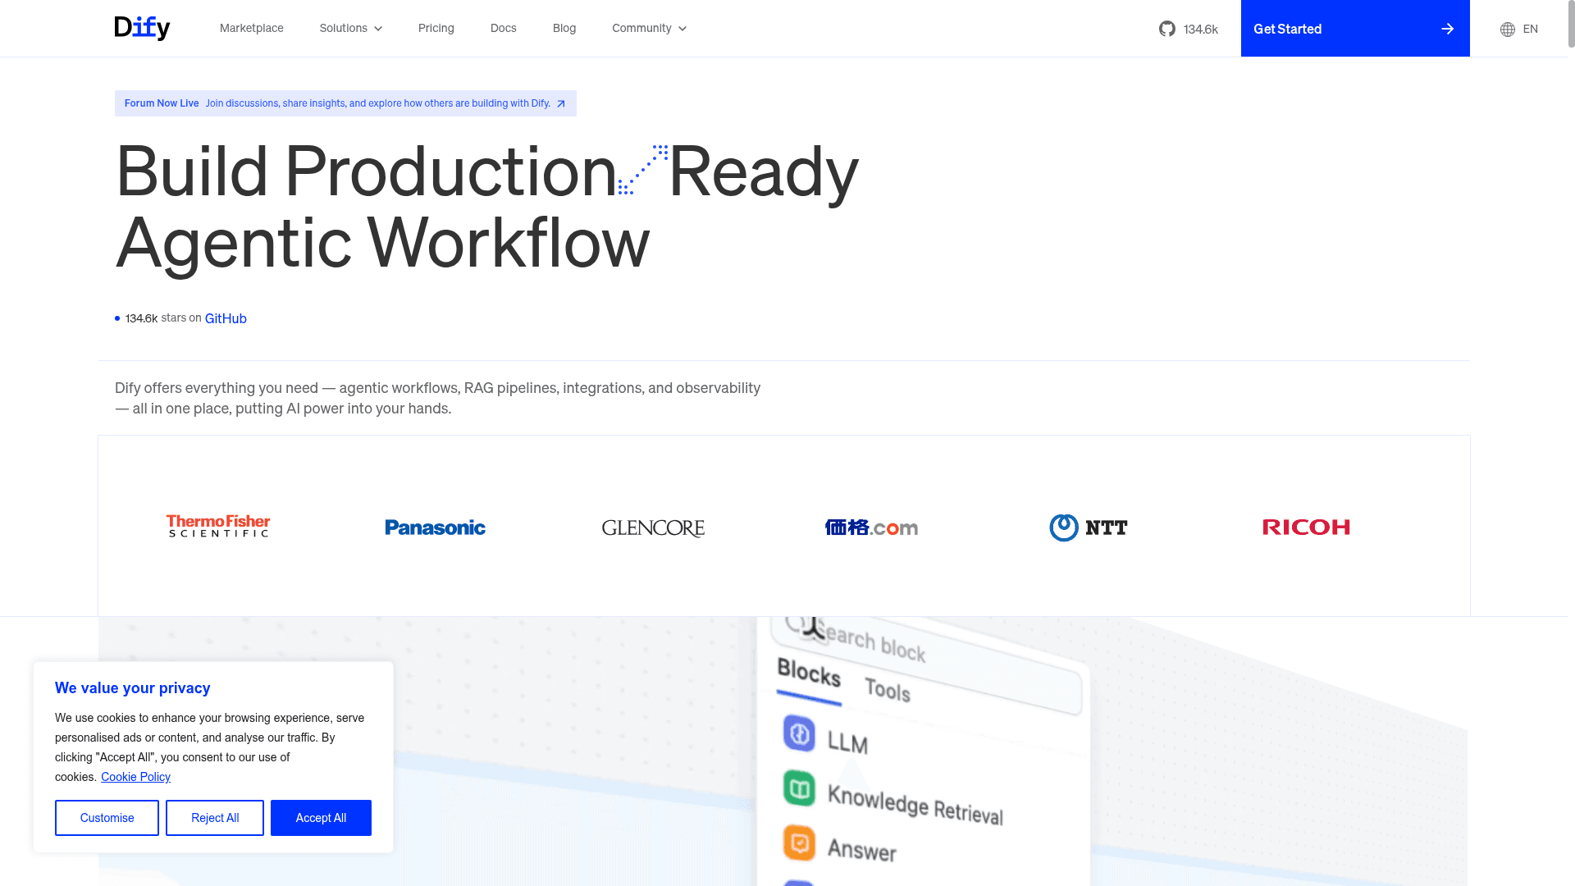Switch to the Tools tab
The image size is (1575, 886).
tap(888, 689)
